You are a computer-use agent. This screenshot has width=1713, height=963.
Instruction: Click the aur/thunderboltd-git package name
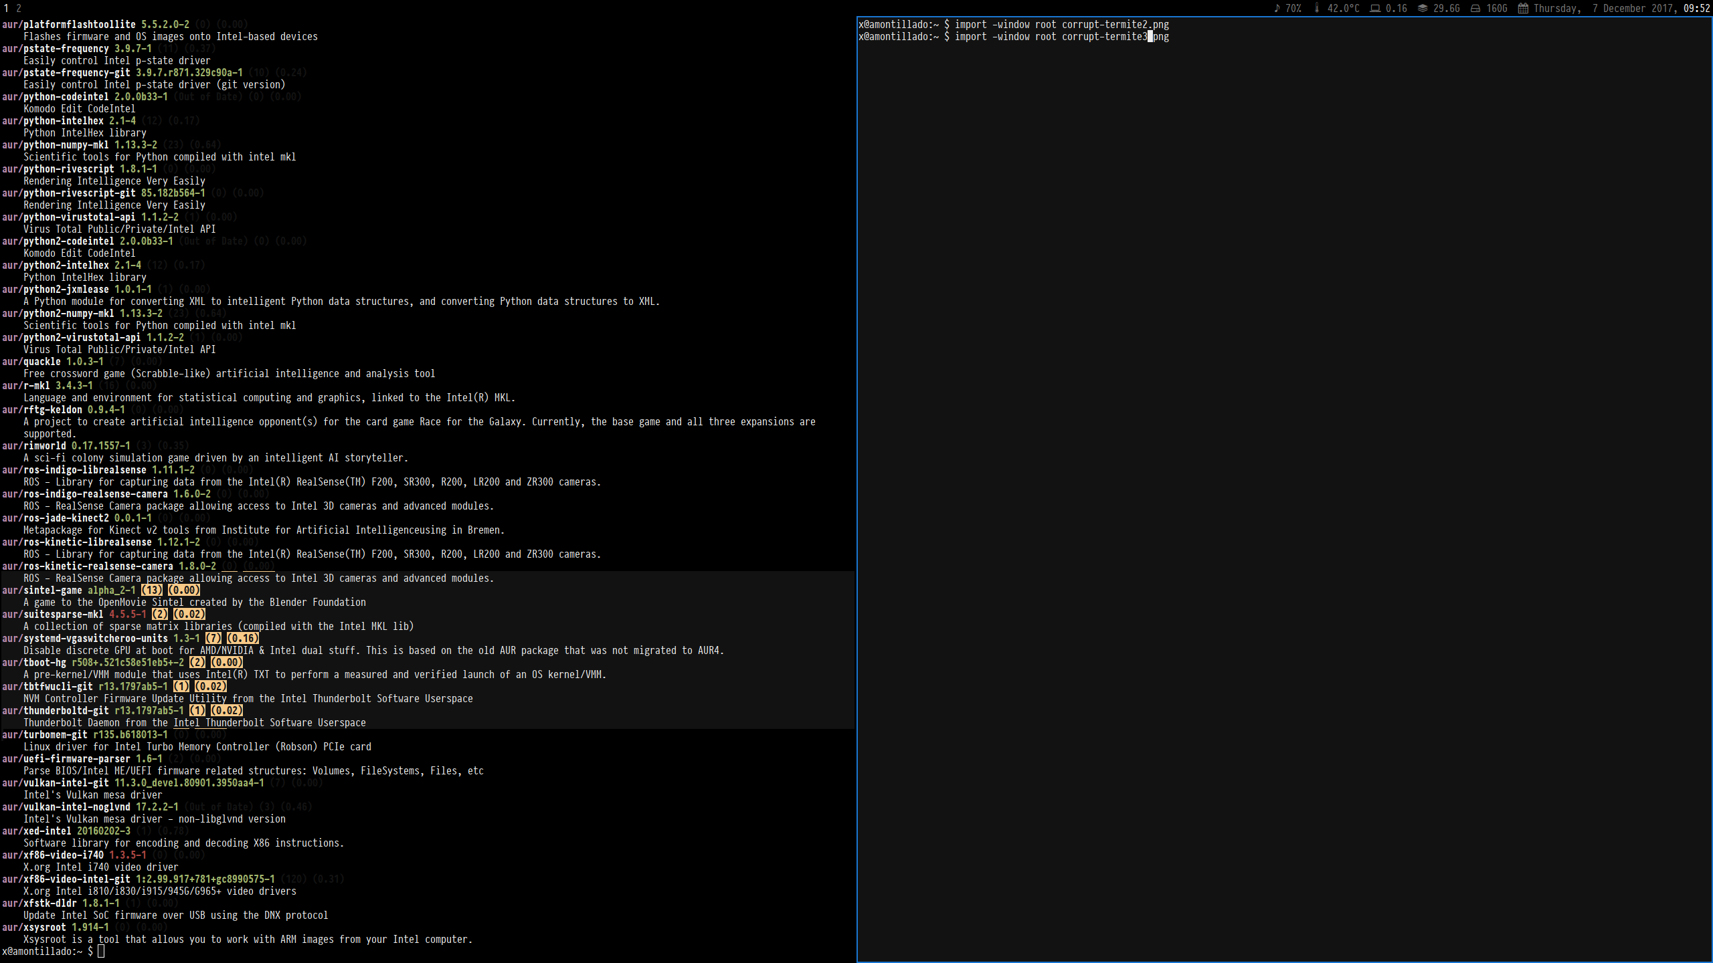(56, 710)
